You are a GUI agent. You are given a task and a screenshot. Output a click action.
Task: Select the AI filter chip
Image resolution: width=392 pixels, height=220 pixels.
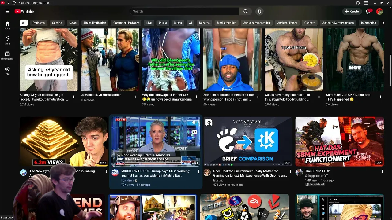coord(190,23)
